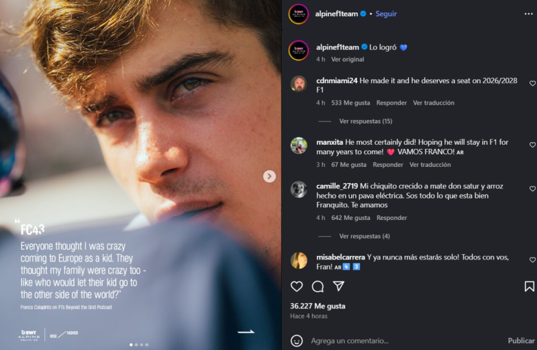Click 'Seguir' to follow alpinef1team
Screen dimensions: 537x350
[x=386, y=13]
